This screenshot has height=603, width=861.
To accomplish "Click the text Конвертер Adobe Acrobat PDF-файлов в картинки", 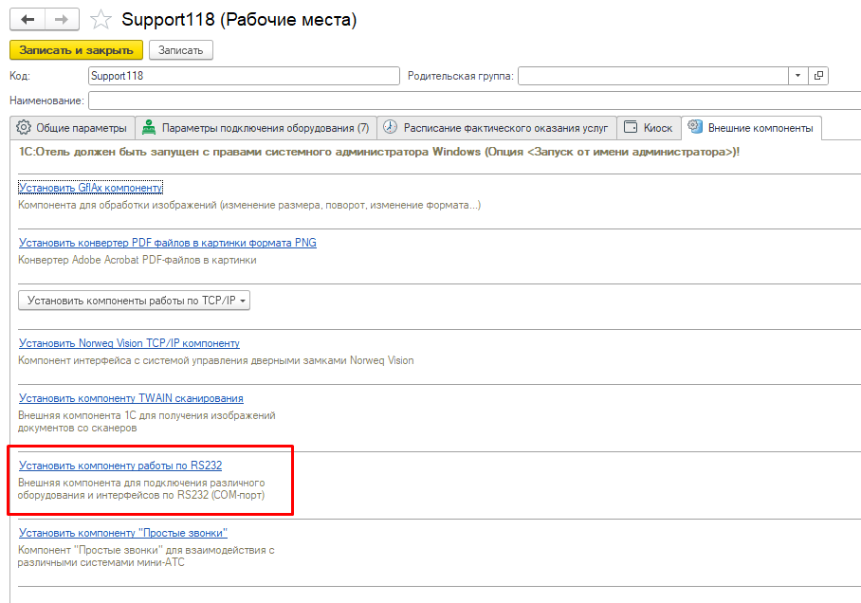I will (137, 260).
